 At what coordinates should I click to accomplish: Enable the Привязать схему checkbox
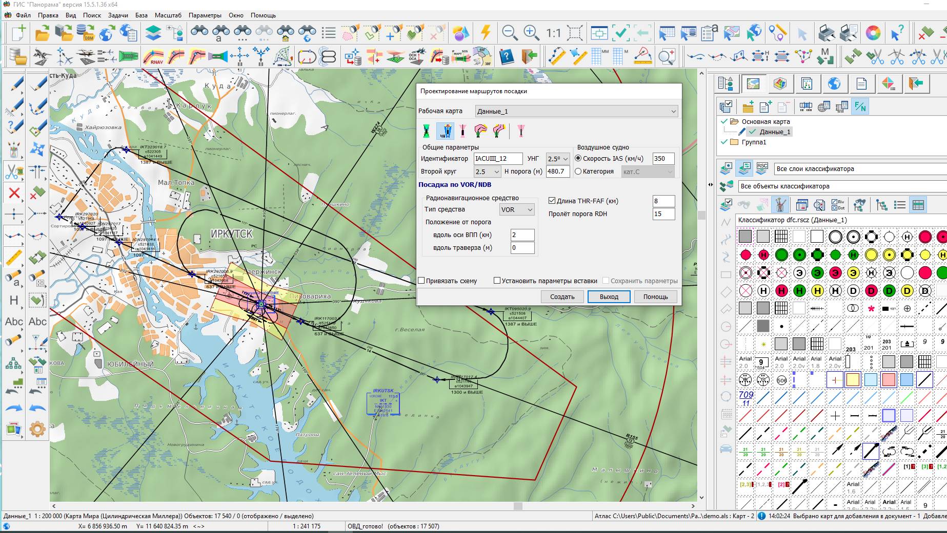point(422,281)
